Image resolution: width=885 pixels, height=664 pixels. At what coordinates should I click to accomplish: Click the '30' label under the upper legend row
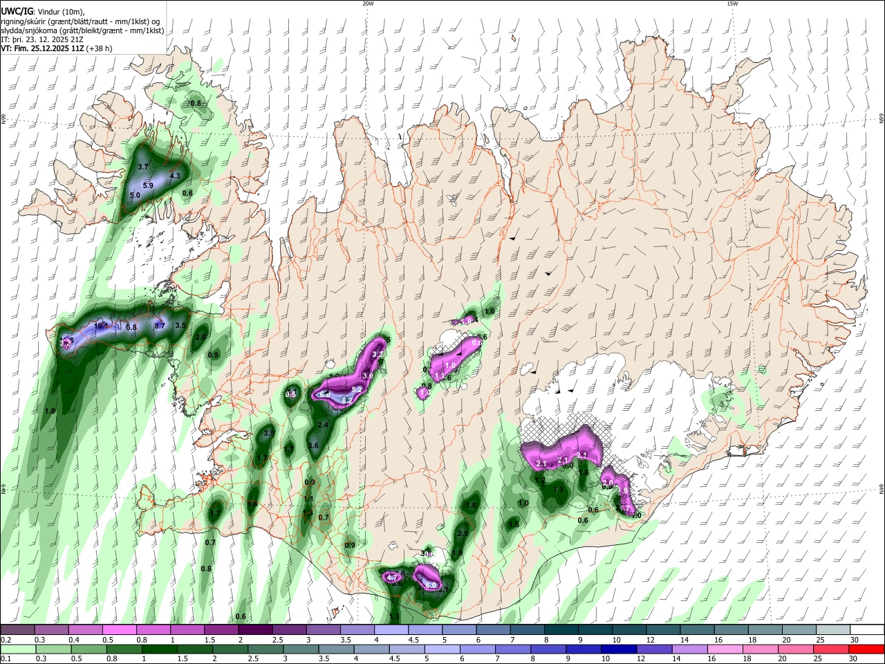pos(855,640)
